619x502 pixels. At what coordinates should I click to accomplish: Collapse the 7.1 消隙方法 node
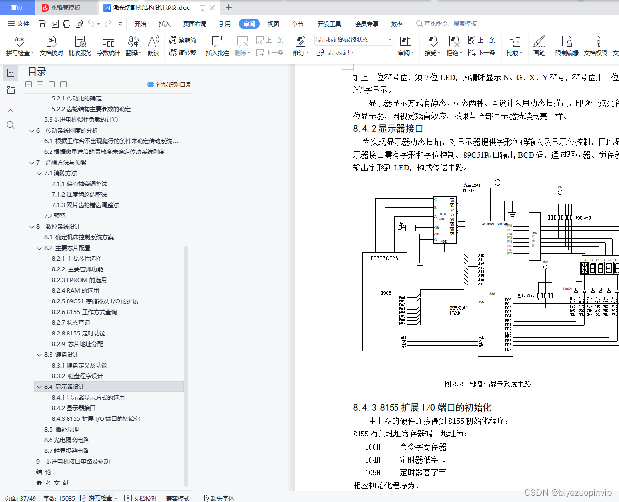click(39, 173)
